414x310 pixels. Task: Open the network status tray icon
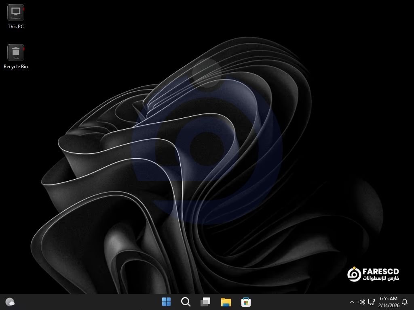click(372, 302)
